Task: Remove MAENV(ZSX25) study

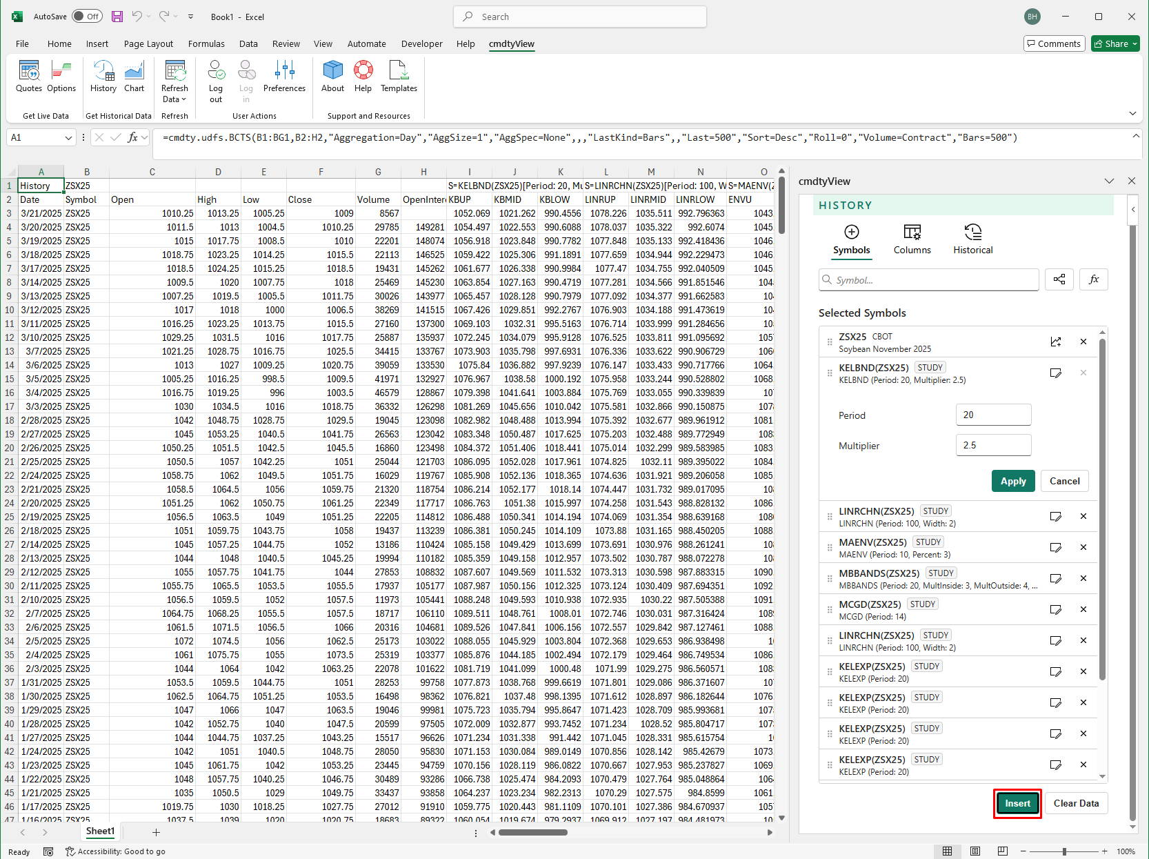Action: (1083, 547)
